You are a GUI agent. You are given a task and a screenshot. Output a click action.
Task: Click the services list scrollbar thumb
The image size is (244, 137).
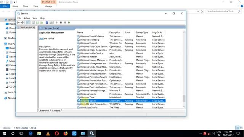184,98
